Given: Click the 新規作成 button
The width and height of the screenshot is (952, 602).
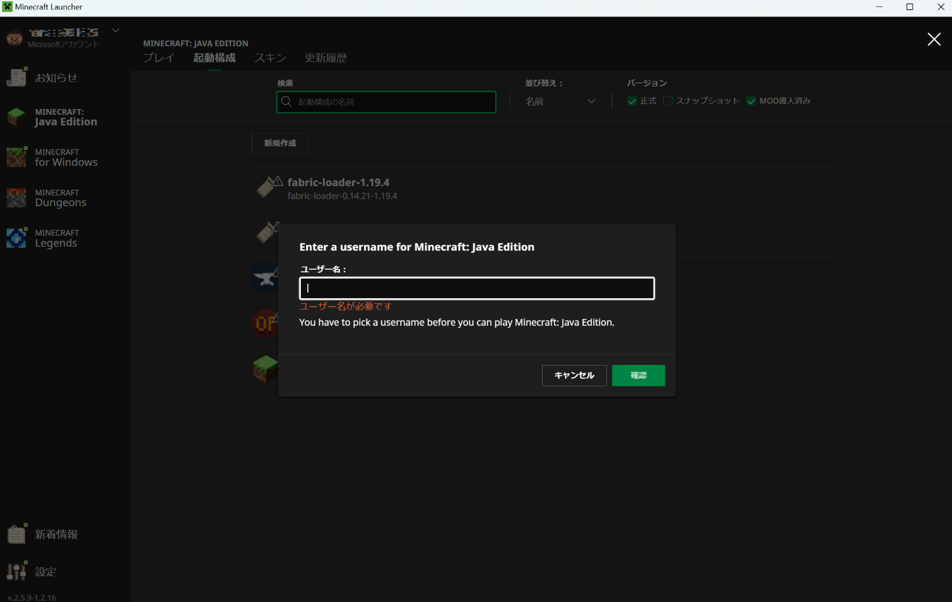Looking at the screenshot, I should pos(280,143).
